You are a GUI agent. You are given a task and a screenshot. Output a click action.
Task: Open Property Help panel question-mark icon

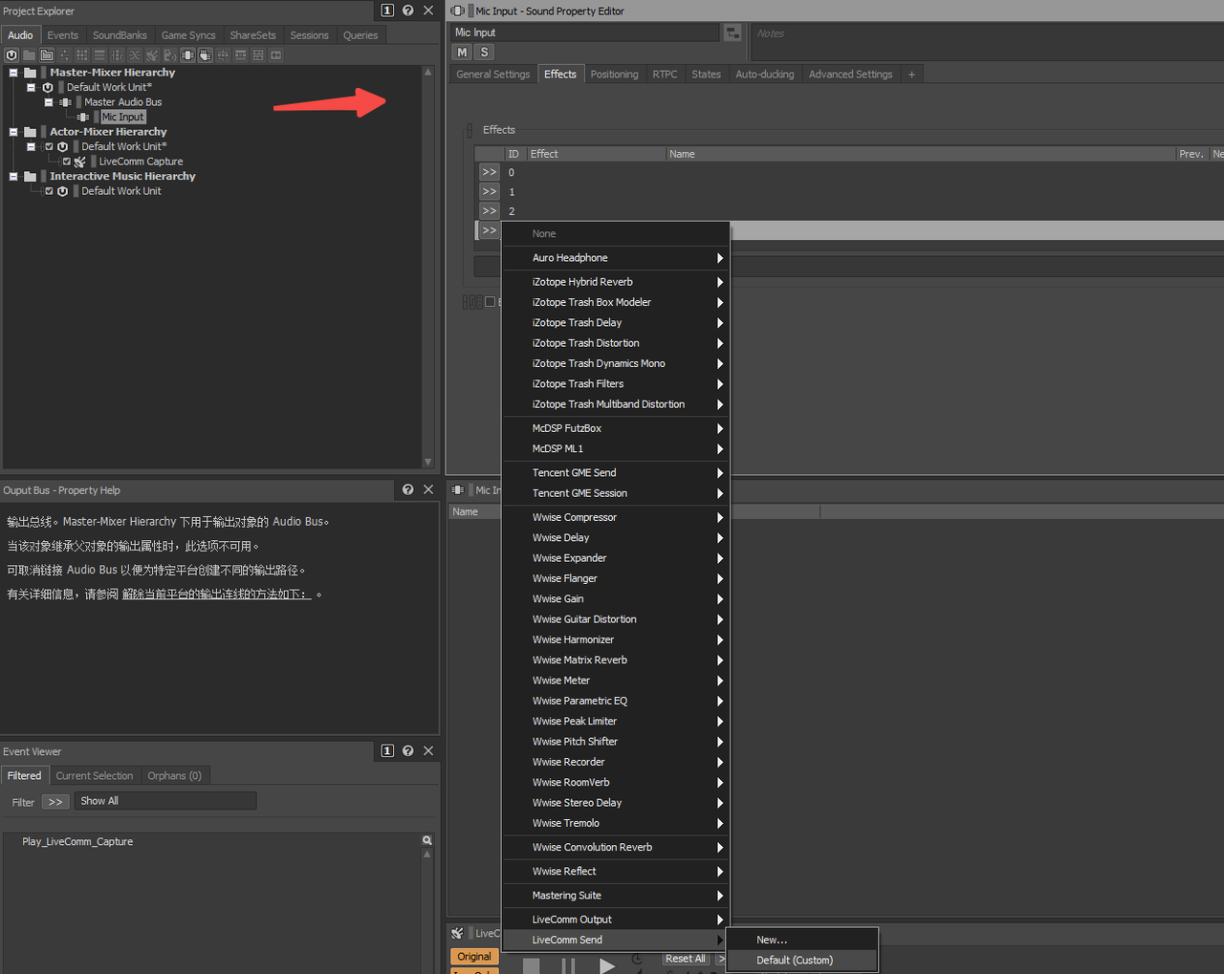coord(408,489)
